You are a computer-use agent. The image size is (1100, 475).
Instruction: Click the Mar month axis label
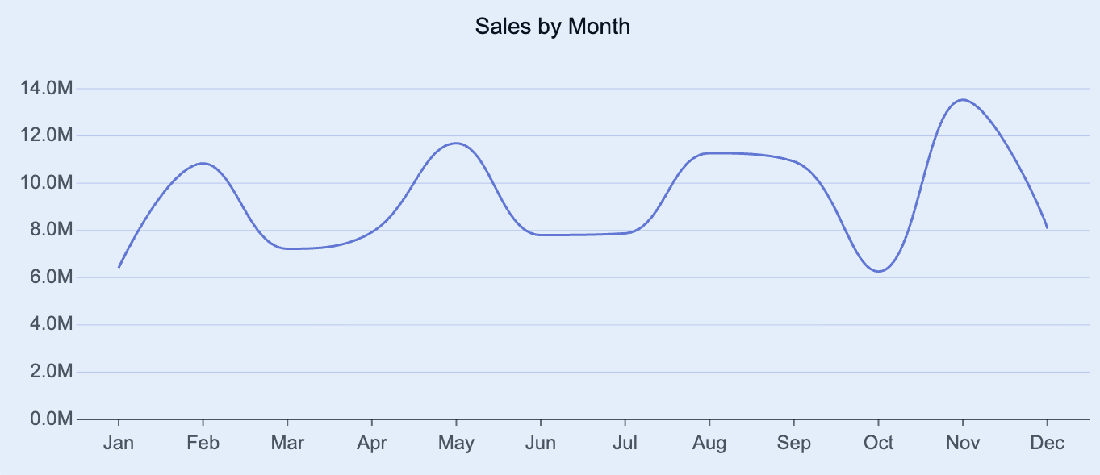point(287,443)
